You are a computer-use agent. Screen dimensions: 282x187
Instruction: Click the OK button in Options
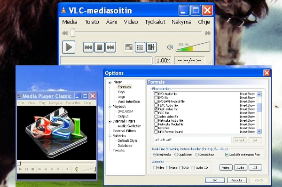click(215, 180)
